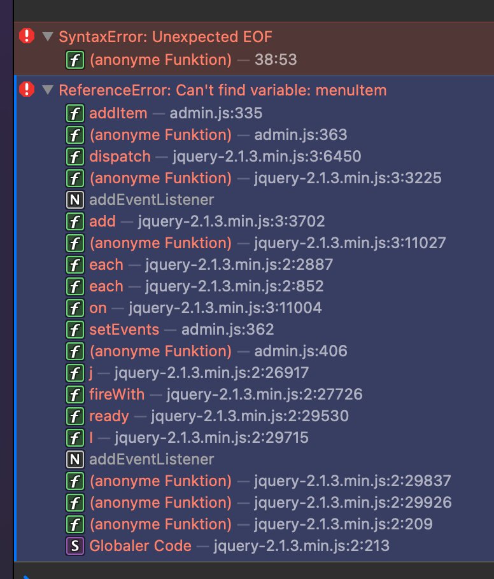The height and width of the screenshot is (579, 494).
Task: Click the red error icon beside ReferenceError
Action: (26, 90)
